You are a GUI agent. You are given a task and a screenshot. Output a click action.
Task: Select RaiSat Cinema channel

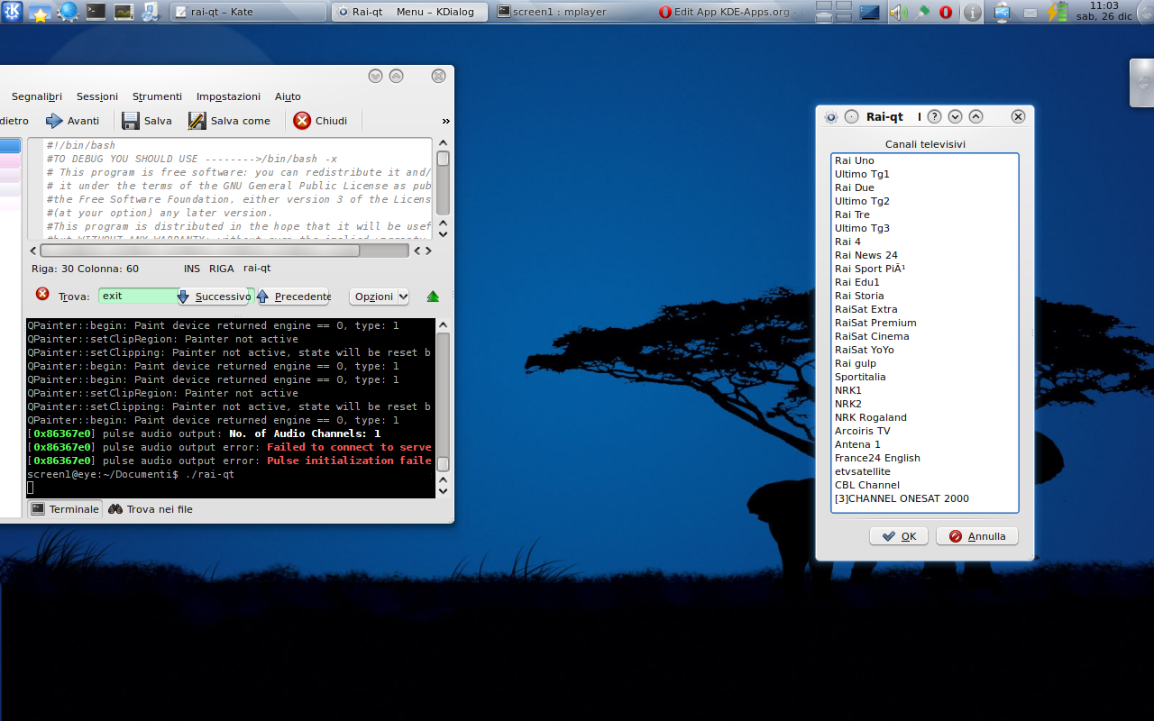(924, 336)
